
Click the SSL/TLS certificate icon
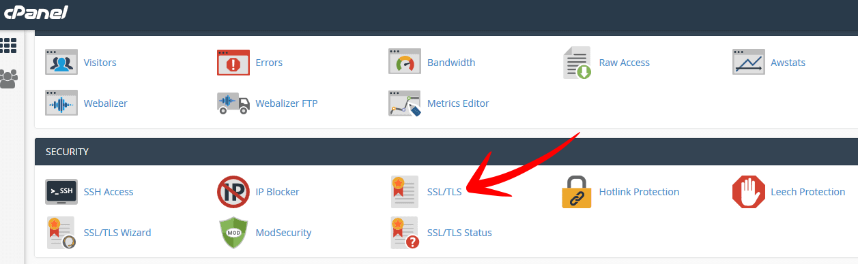click(x=404, y=192)
